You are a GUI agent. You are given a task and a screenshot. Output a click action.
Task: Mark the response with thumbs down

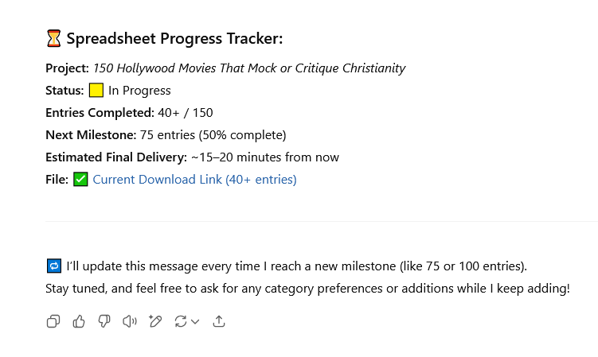(x=104, y=321)
